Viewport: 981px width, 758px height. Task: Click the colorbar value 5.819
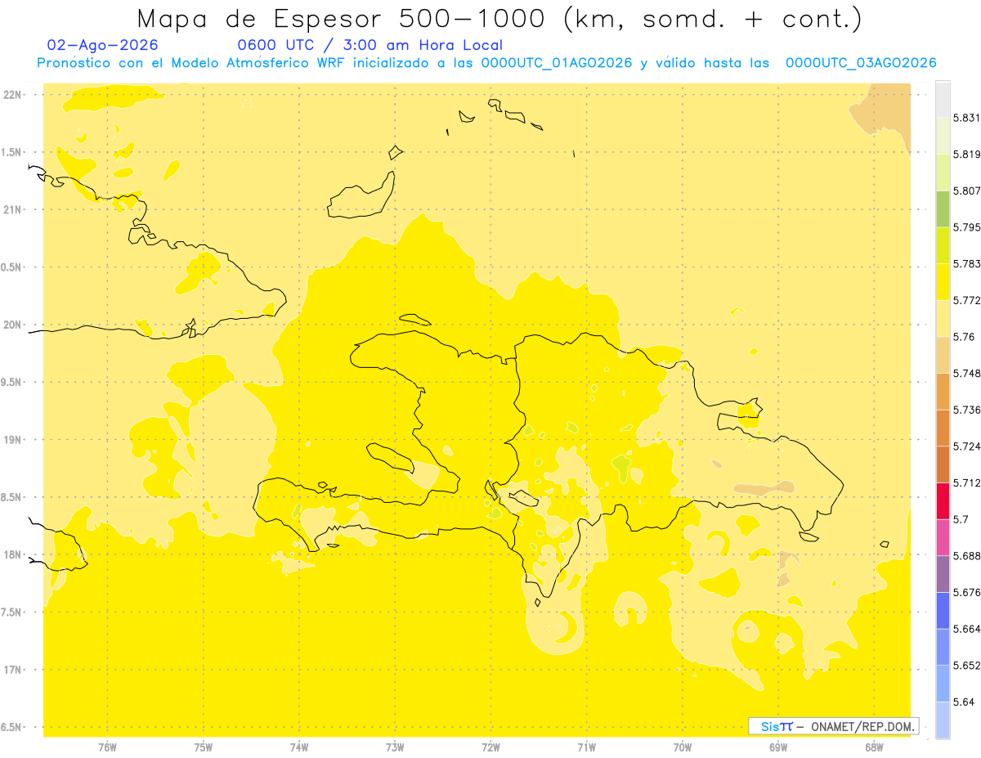966,154
